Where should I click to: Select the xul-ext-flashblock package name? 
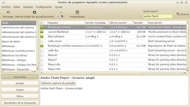pos(58,32)
